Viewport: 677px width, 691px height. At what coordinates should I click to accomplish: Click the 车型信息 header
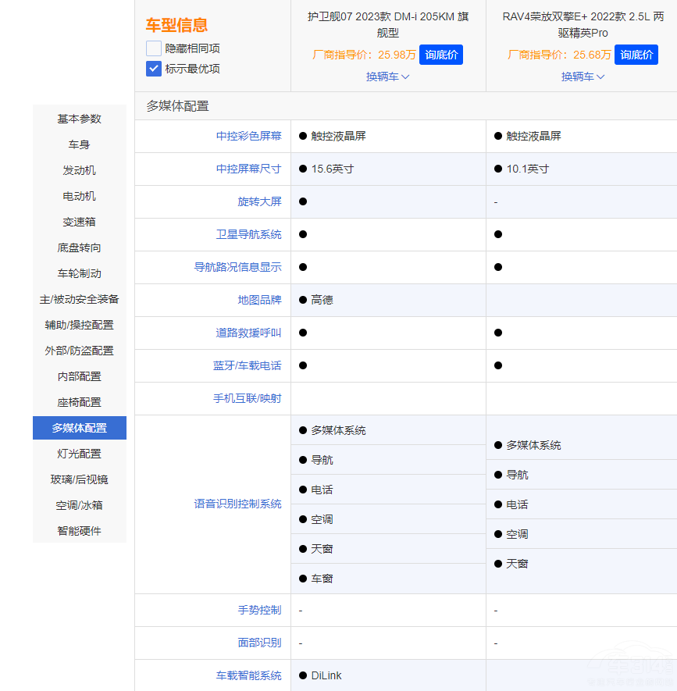167,25
